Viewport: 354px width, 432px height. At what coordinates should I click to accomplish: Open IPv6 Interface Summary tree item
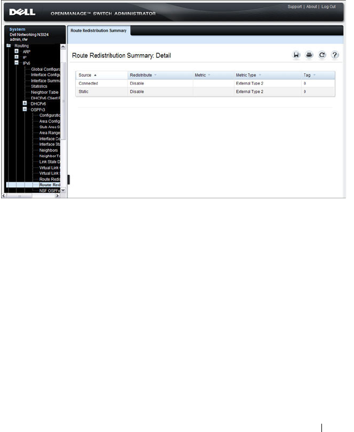[45, 81]
